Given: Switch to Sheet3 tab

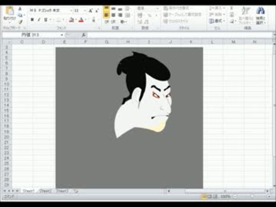Looking at the screenshot, I should point(62,191).
